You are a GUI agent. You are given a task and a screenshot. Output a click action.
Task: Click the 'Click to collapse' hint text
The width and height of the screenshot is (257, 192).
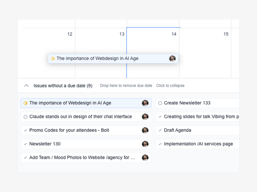coord(170,85)
